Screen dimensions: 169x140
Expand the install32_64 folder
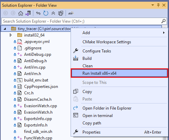(x=11, y=35)
